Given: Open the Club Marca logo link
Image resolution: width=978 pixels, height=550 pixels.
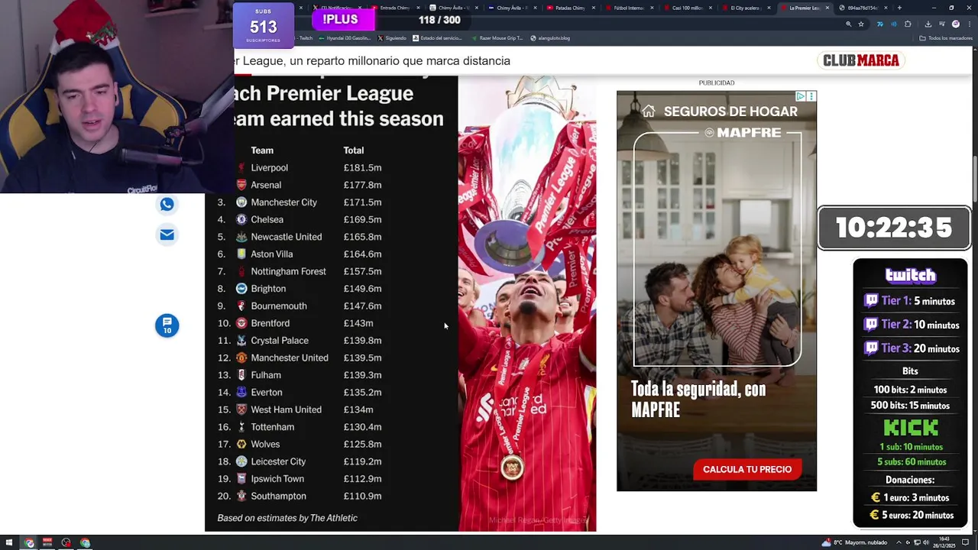Looking at the screenshot, I should point(861,60).
